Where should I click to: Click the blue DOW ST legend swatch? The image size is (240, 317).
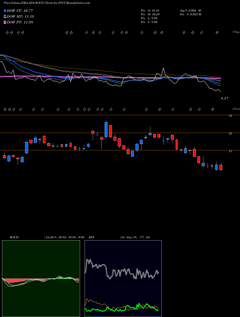tap(5, 11)
